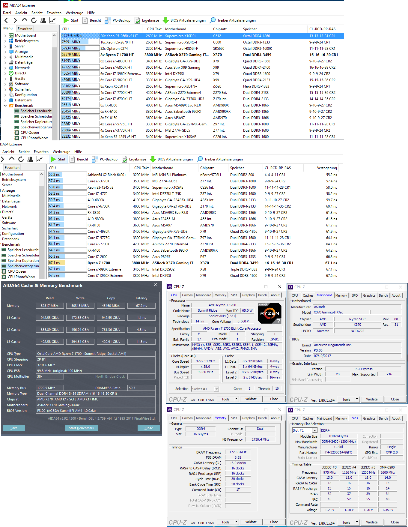Click Bericht icon in lower AIDA64 toolbar

[x=72, y=159]
